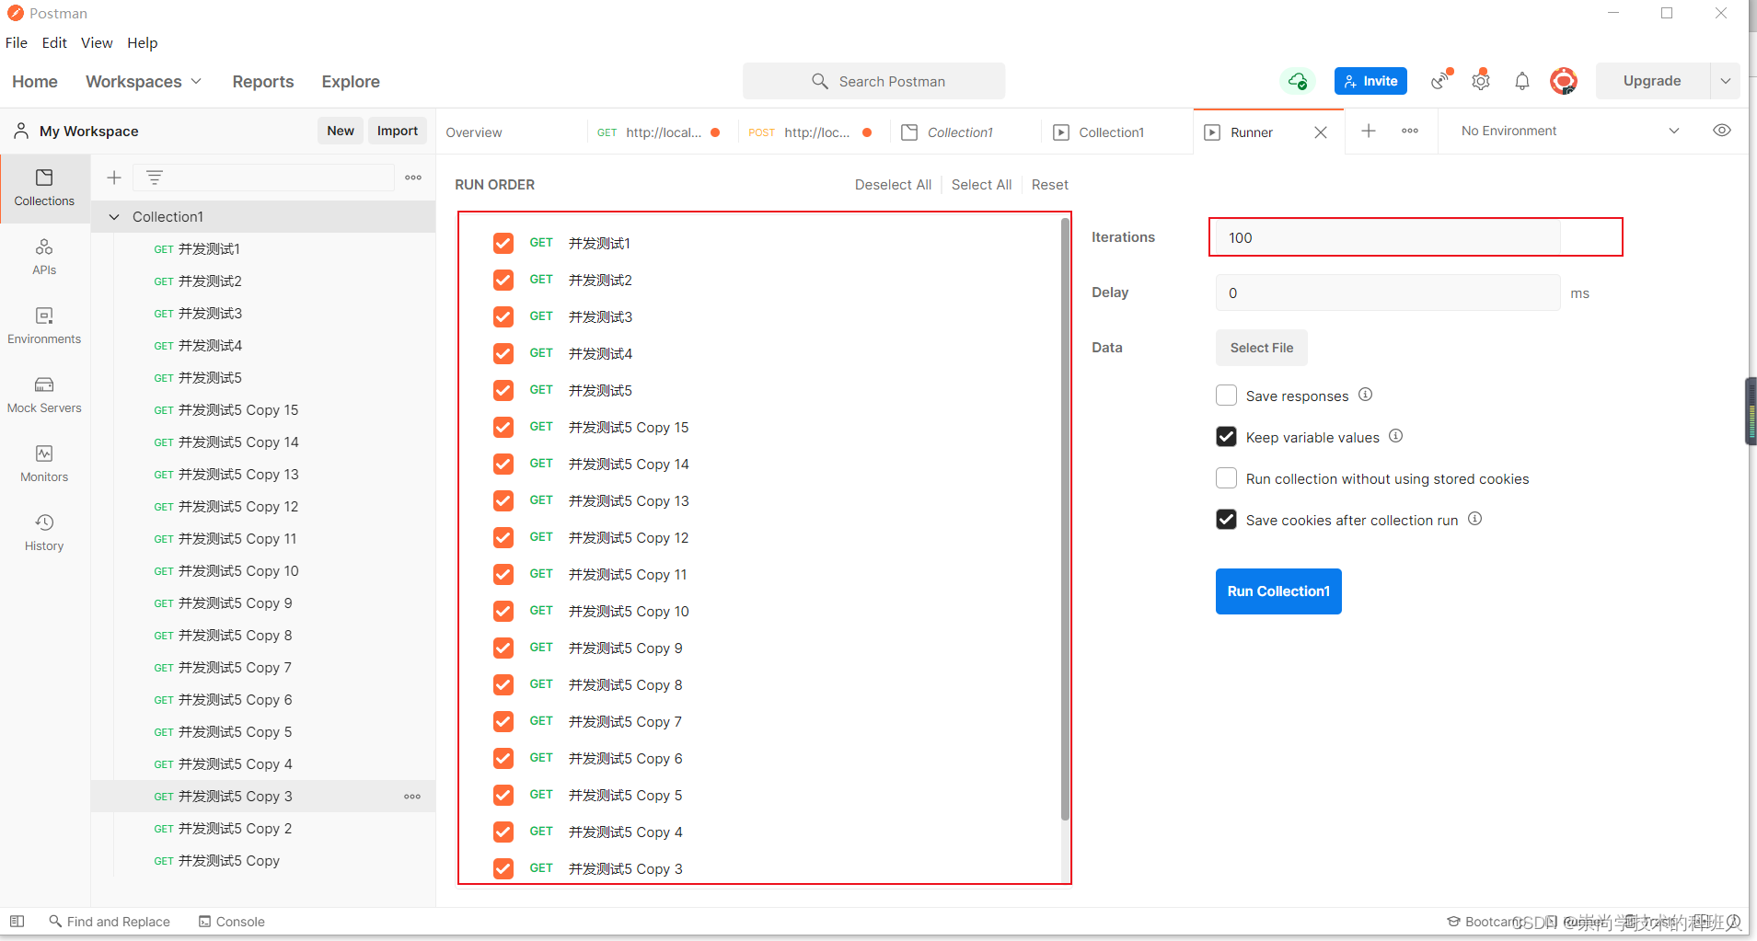Click the Delay input field
This screenshot has width=1757, height=941.
(x=1388, y=293)
